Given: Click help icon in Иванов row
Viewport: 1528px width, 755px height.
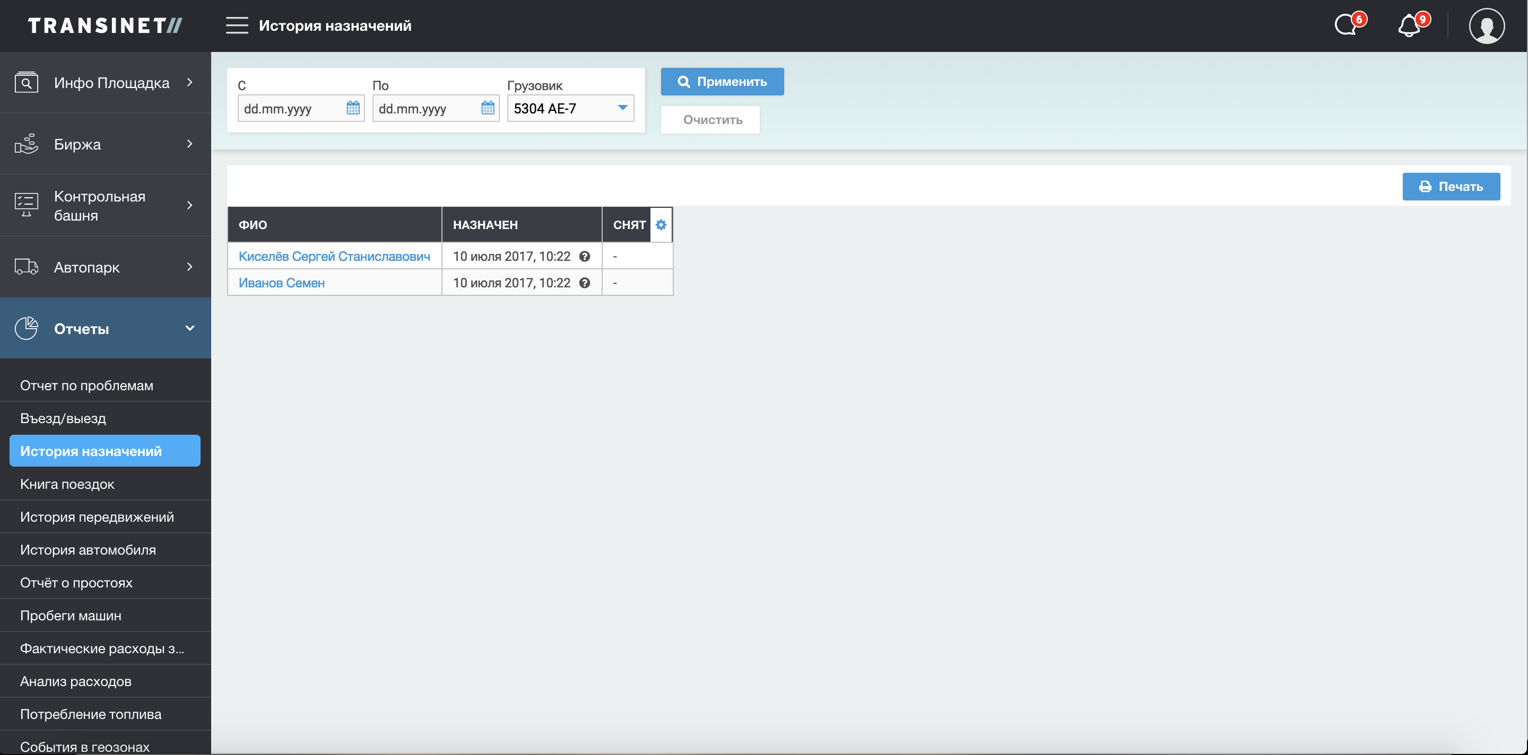Looking at the screenshot, I should pyautogui.click(x=584, y=283).
